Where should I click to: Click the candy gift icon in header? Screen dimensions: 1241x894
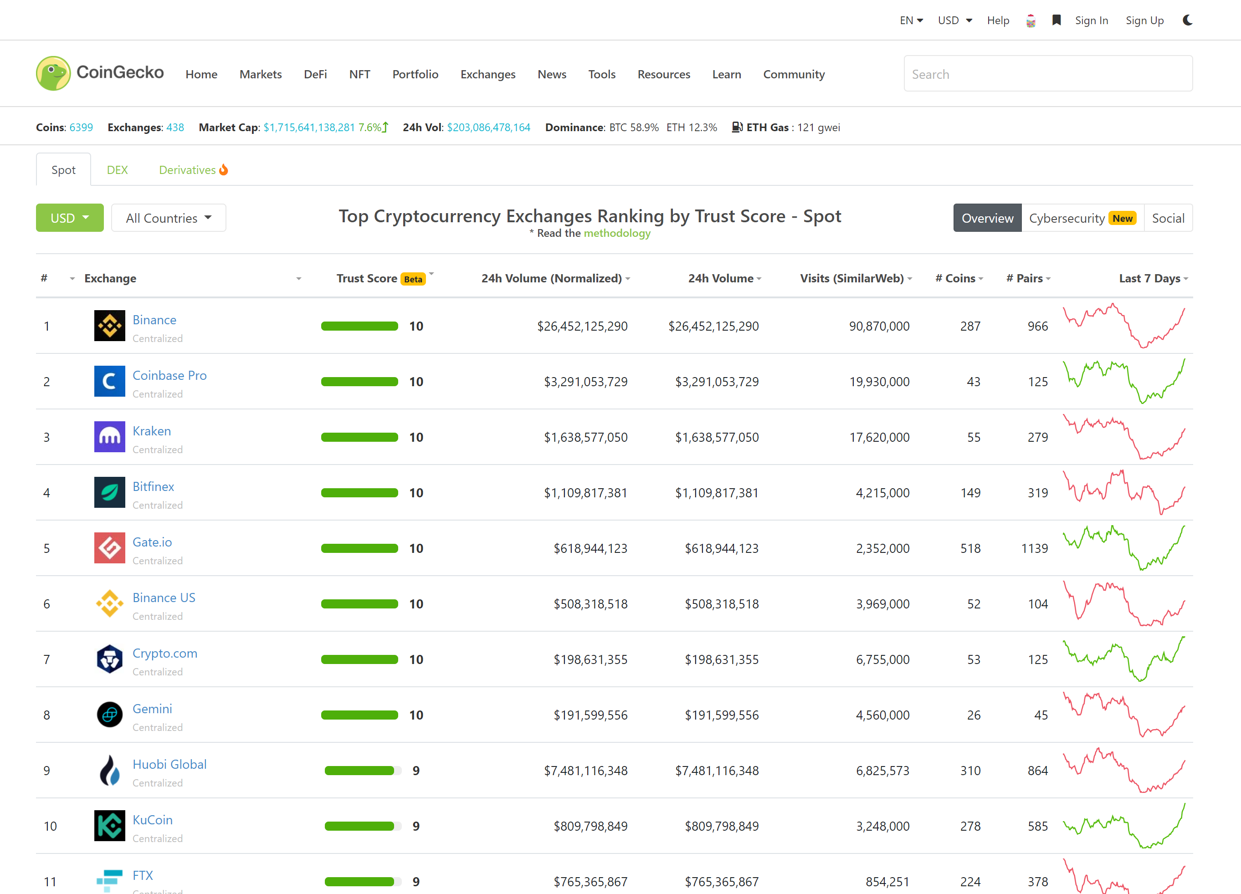[x=1031, y=20]
